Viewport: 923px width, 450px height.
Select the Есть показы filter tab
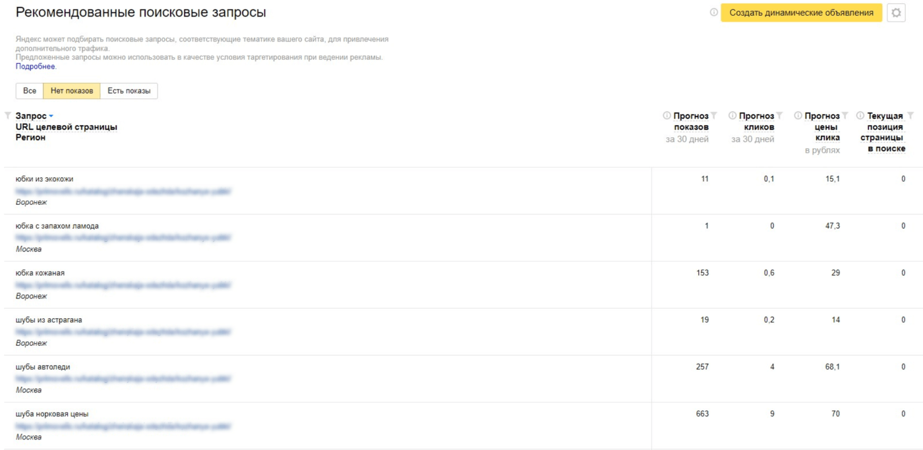point(129,91)
